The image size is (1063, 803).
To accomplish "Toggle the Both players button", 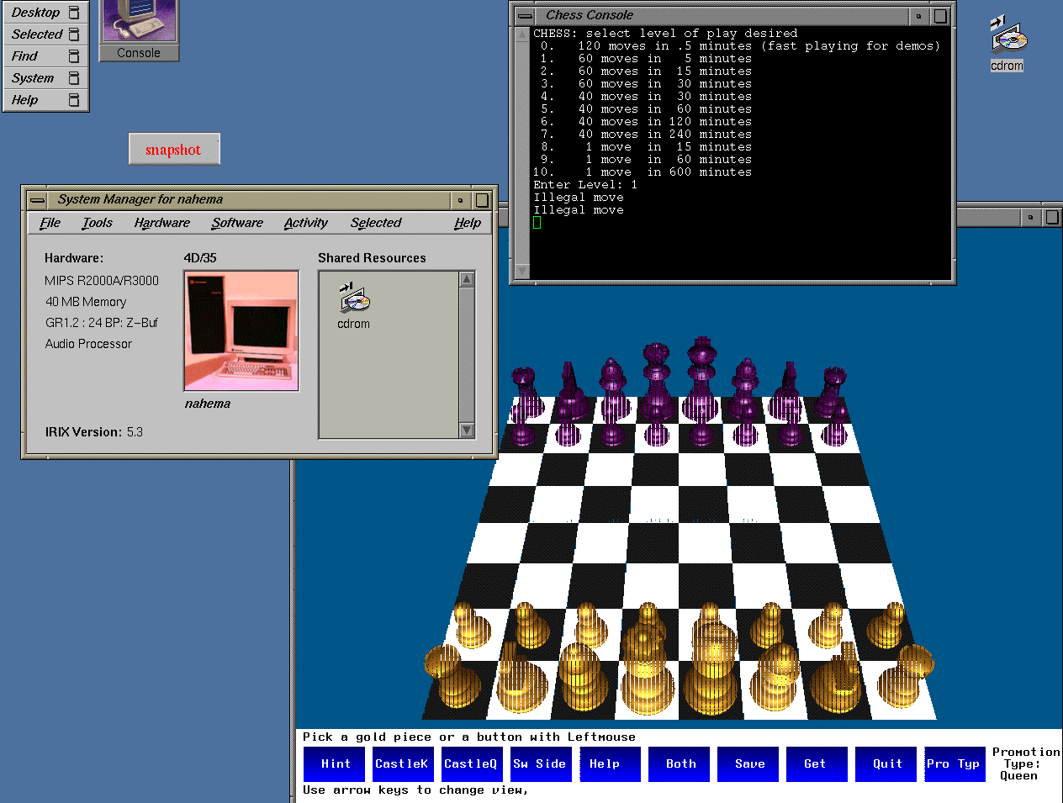I will [x=681, y=764].
